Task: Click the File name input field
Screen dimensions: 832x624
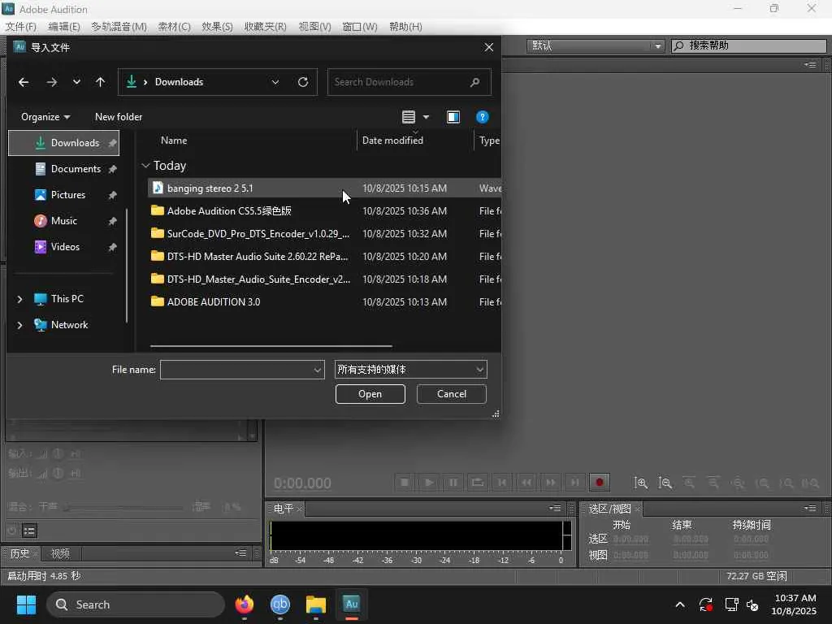Action: (x=236, y=370)
